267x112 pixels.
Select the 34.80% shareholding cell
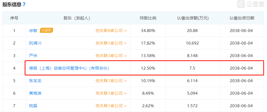148,31
